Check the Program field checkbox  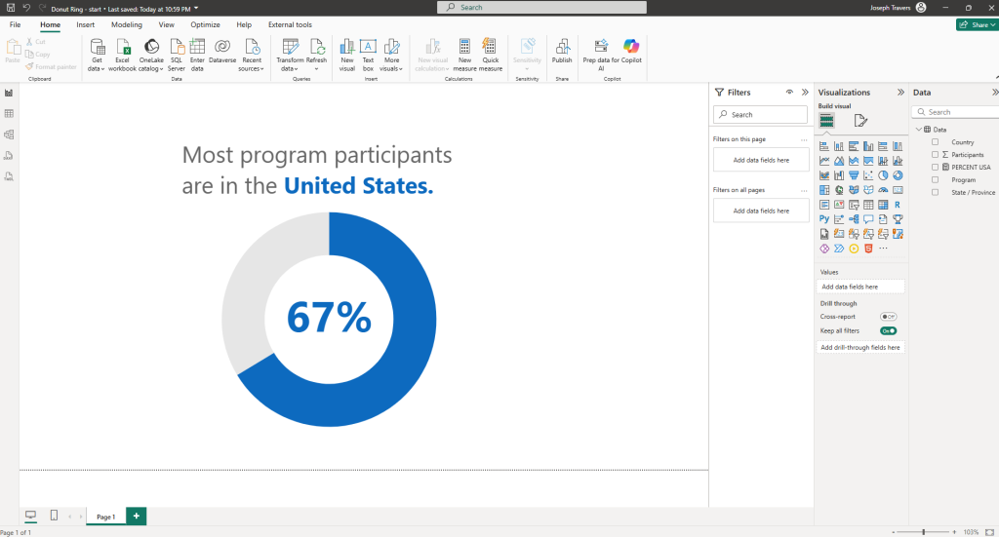point(935,180)
